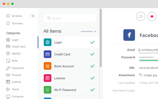Toggle the checkmark on Login row

coord(92,42)
